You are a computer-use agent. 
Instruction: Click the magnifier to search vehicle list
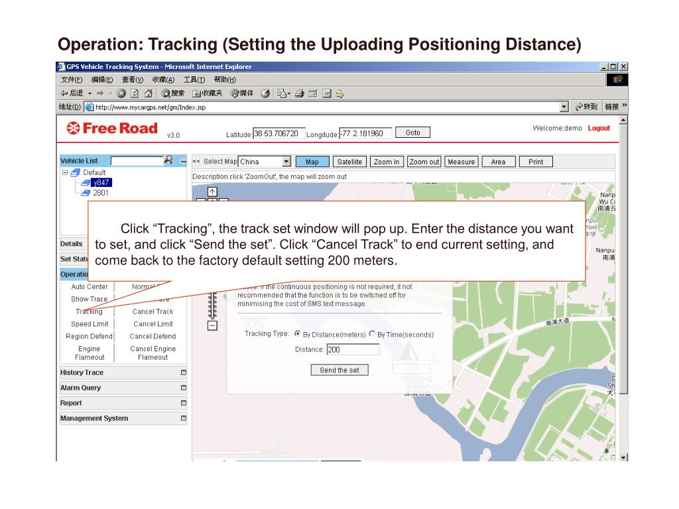click(168, 160)
